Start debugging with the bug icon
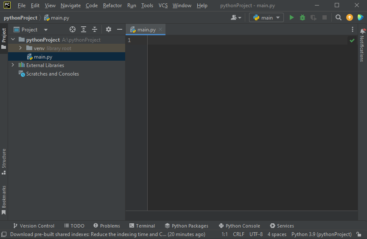The width and height of the screenshot is (367, 239). (x=303, y=18)
